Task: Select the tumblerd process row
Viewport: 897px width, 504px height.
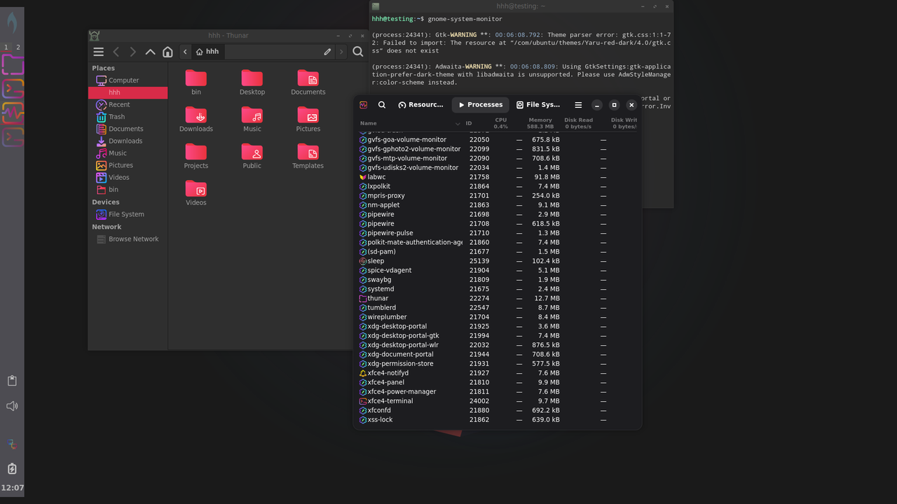Action: [x=498, y=308]
